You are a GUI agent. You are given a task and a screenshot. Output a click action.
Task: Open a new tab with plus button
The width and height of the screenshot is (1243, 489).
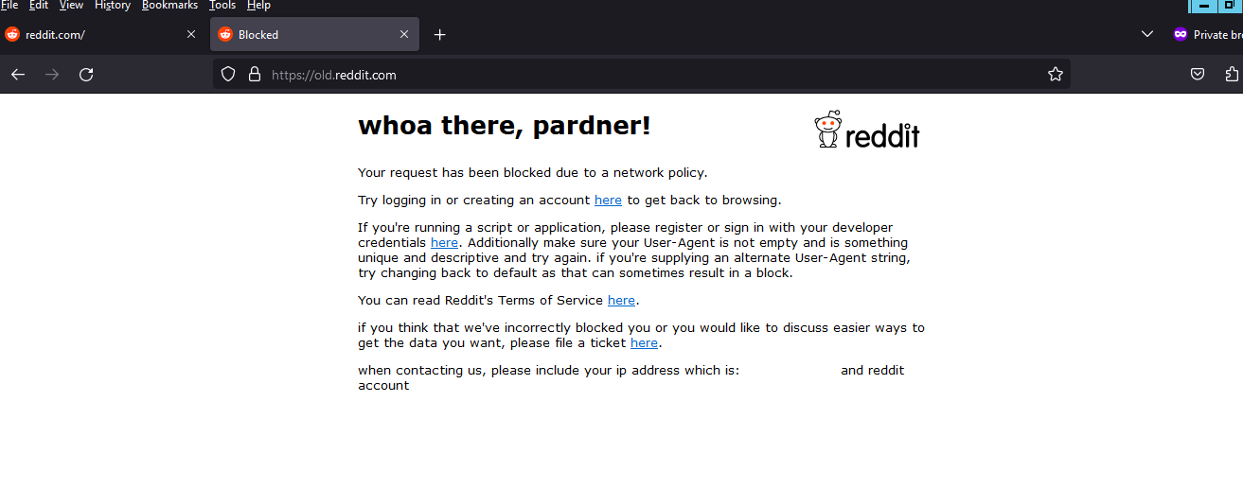tap(439, 34)
